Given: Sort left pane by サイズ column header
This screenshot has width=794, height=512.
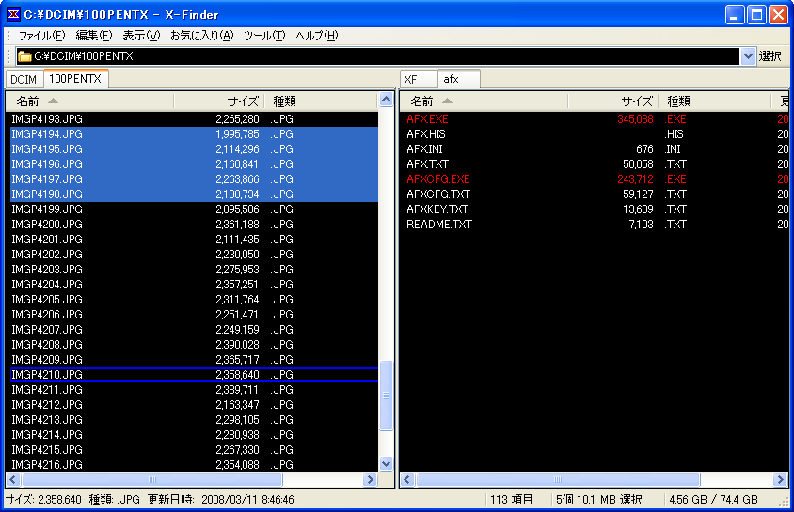Looking at the screenshot, I should 242,101.
